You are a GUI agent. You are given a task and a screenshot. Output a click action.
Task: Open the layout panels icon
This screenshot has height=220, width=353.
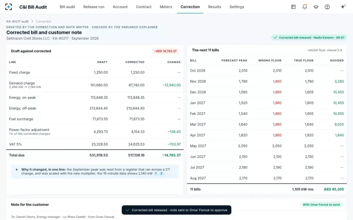click(x=293, y=7)
